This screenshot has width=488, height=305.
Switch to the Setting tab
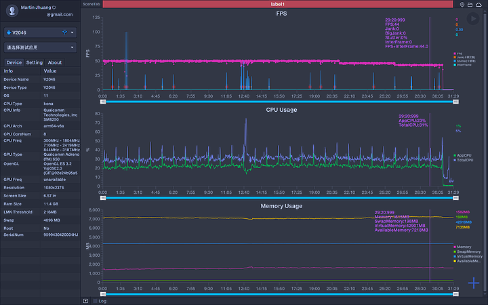tap(35, 62)
